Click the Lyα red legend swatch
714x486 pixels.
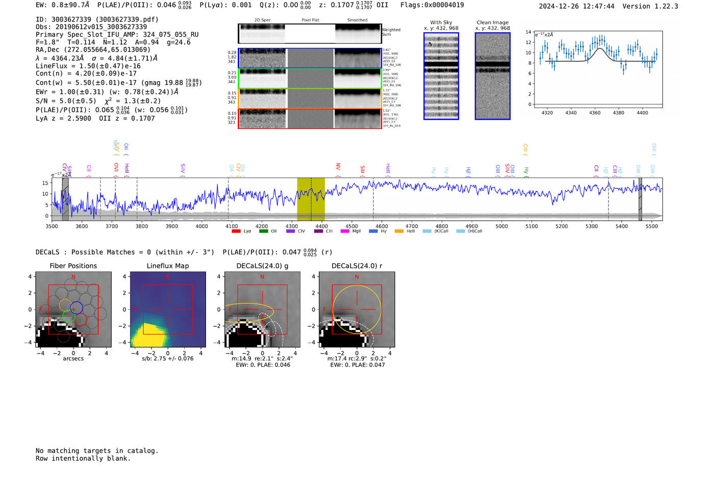click(236, 232)
